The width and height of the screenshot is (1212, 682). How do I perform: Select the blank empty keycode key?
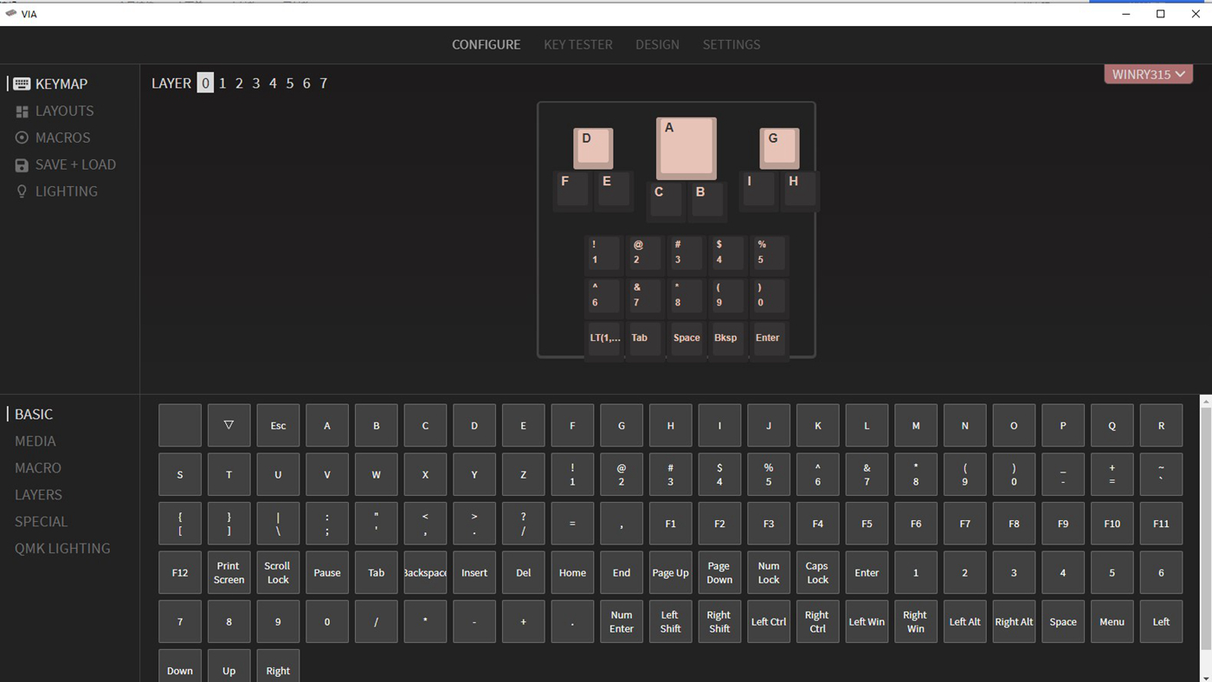coord(180,426)
